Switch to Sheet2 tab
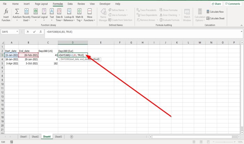The width and height of the screenshot is (244, 144). coord(35,137)
